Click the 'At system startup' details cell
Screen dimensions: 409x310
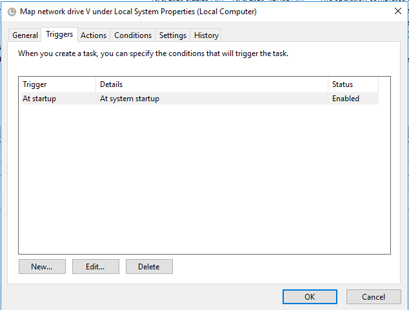[130, 99]
